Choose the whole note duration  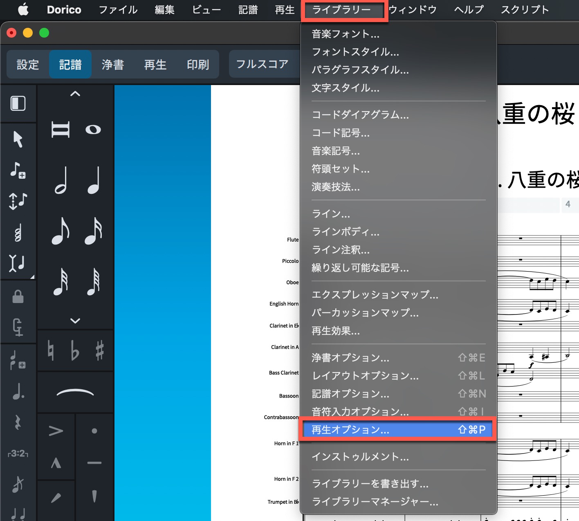click(x=93, y=130)
